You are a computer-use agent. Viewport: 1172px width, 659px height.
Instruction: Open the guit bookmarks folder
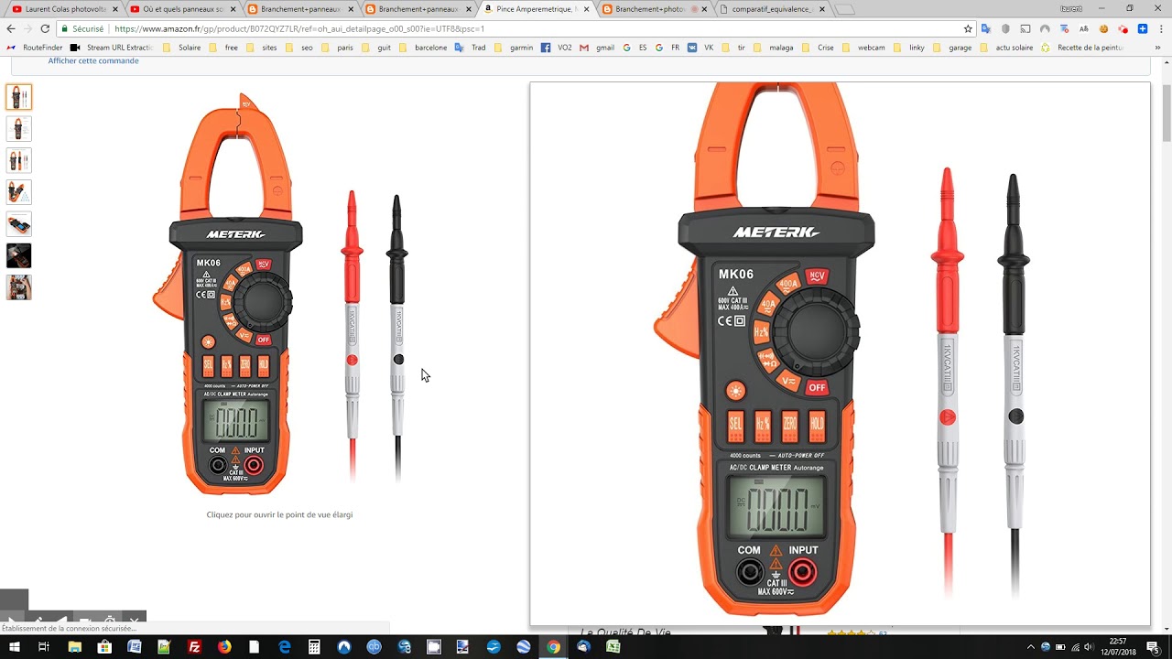[376, 48]
